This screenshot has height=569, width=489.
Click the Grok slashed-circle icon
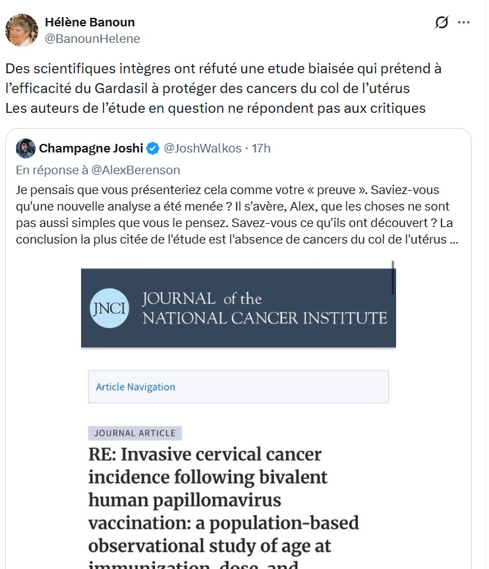tap(442, 22)
